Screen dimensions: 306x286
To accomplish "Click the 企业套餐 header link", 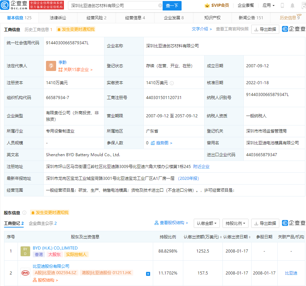I will pyautogui.click(x=246, y=5).
